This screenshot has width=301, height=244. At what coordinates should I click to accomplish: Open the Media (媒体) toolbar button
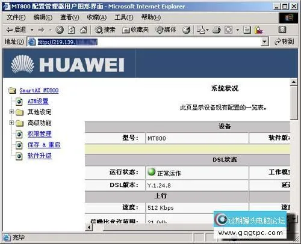tap(166, 30)
